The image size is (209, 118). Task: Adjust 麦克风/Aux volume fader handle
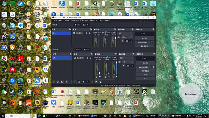point(100,73)
